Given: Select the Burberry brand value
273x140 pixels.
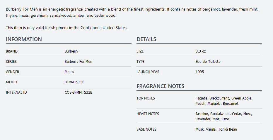Looking at the screenshot, I should click(x=71, y=51).
